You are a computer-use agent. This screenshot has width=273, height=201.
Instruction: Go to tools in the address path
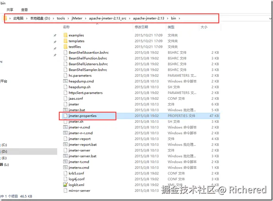point(61,18)
